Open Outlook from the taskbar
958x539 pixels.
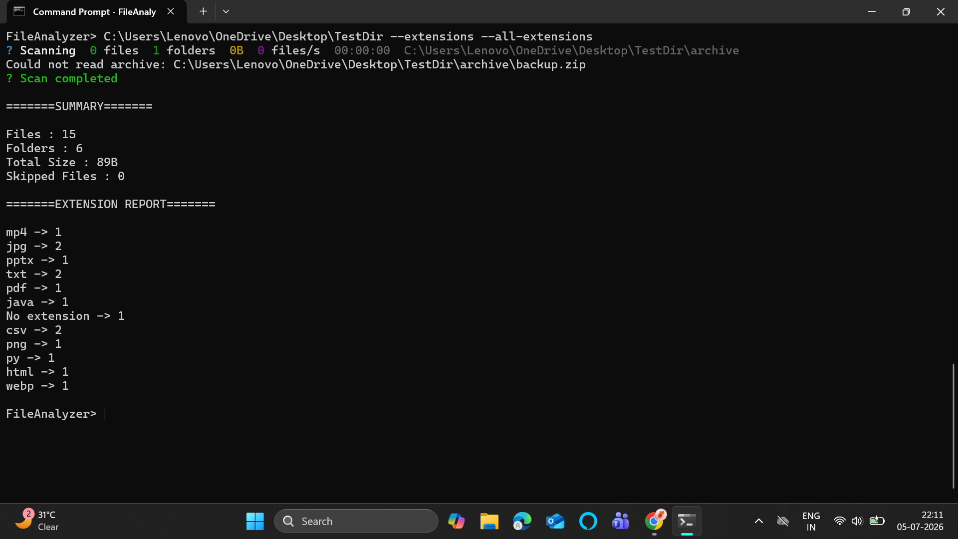point(555,521)
